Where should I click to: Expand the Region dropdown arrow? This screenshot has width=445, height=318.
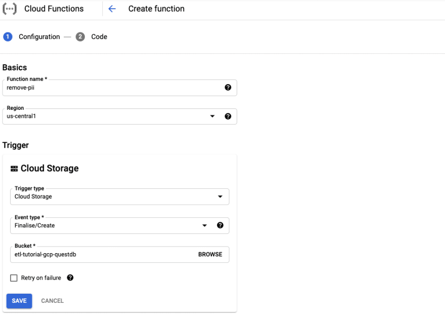click(x=212, y=116)
